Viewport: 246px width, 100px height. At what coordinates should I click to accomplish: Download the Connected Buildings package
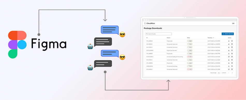[229, 66]
